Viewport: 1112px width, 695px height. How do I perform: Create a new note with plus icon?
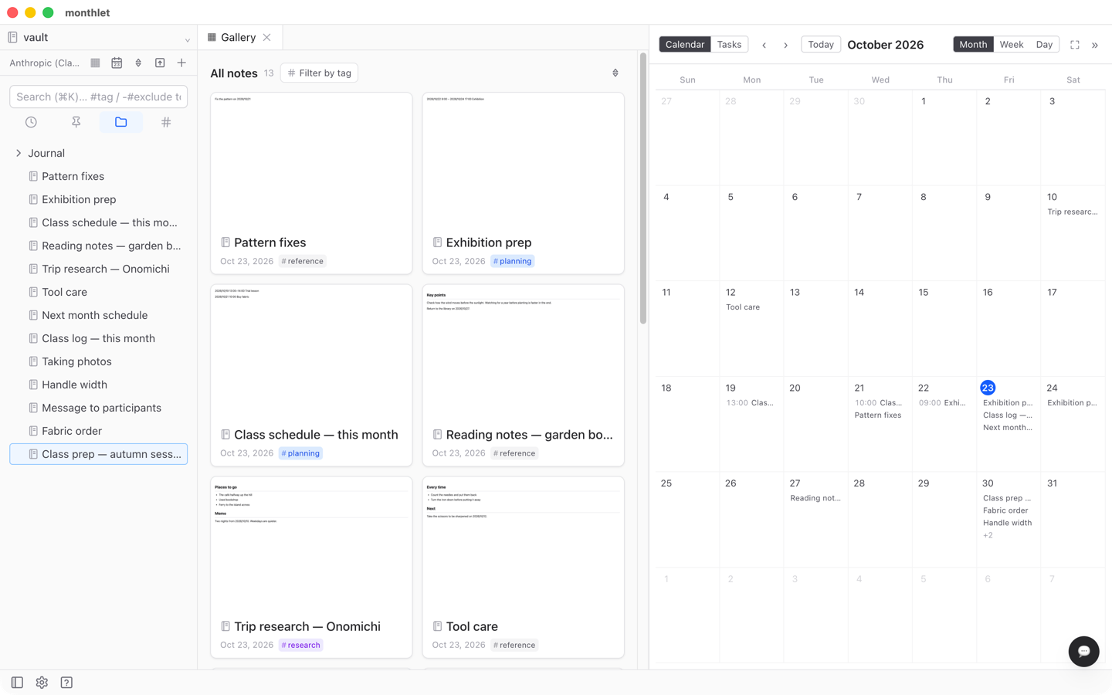click(x=181, y=63)
